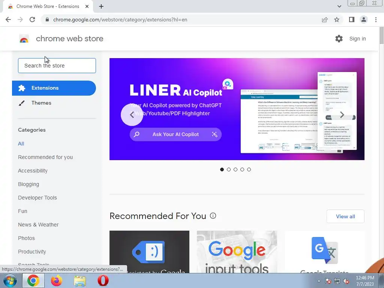
Task: Open the Google Translate extension card
Action: coord(324,252)
